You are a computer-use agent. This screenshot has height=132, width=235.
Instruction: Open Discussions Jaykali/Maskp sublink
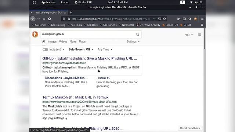[66, 78]
